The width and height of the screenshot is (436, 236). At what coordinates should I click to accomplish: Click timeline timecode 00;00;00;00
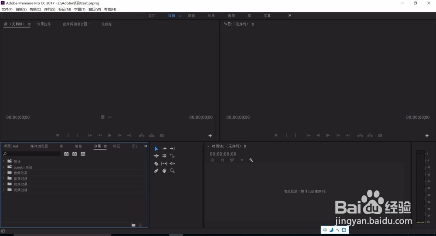tap(223, 154)
